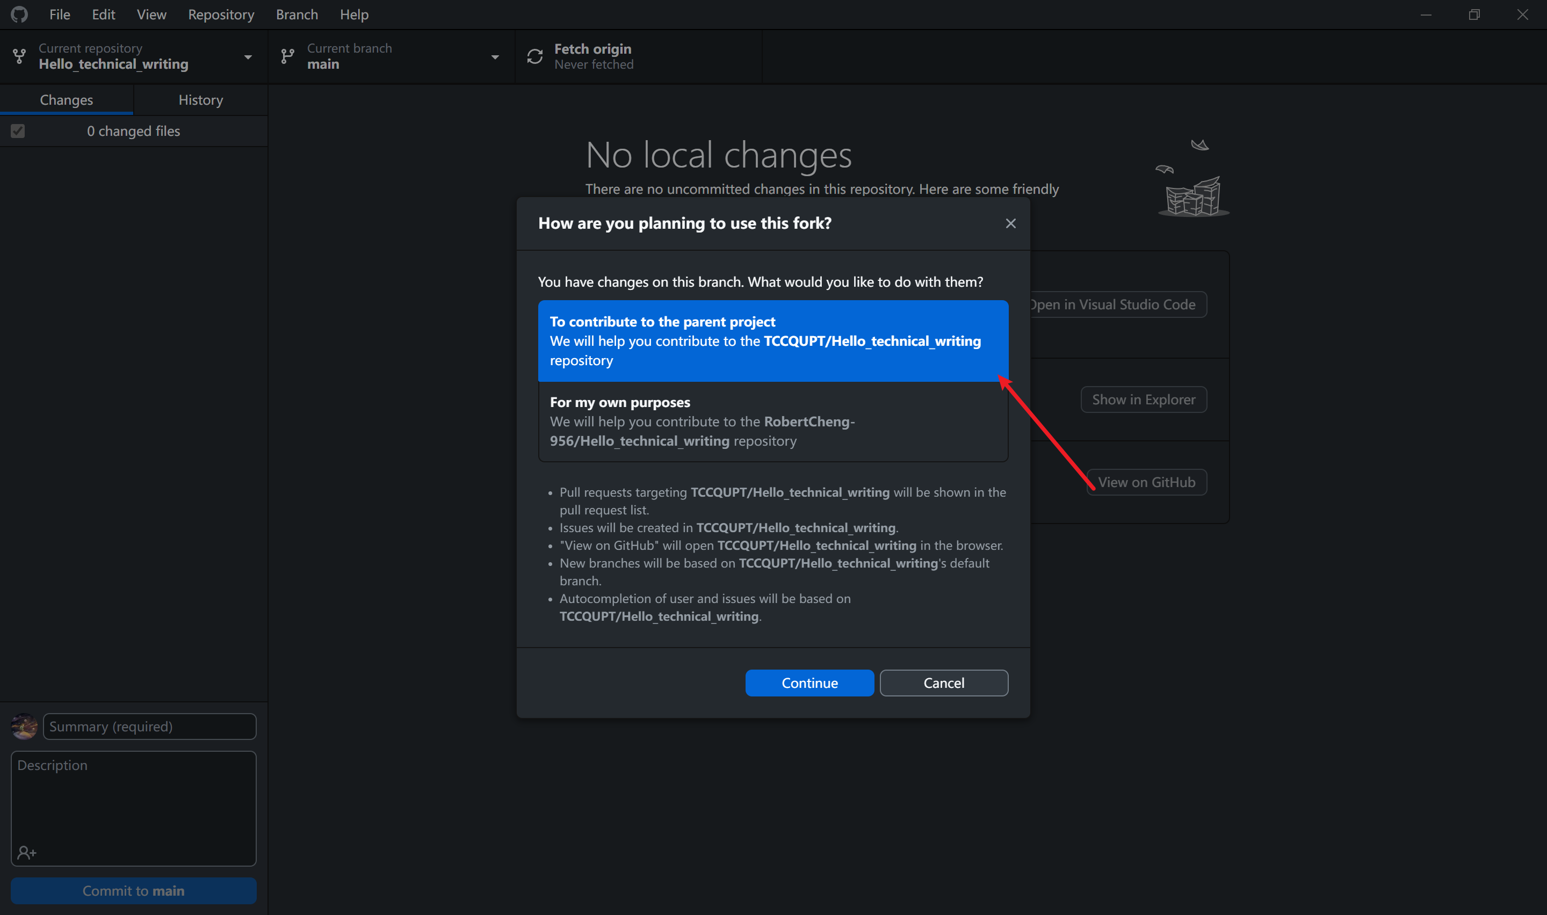The width and height of the screenshot is (1547, 915).
Task: Click the Description text area
Action: click(133, 802)
